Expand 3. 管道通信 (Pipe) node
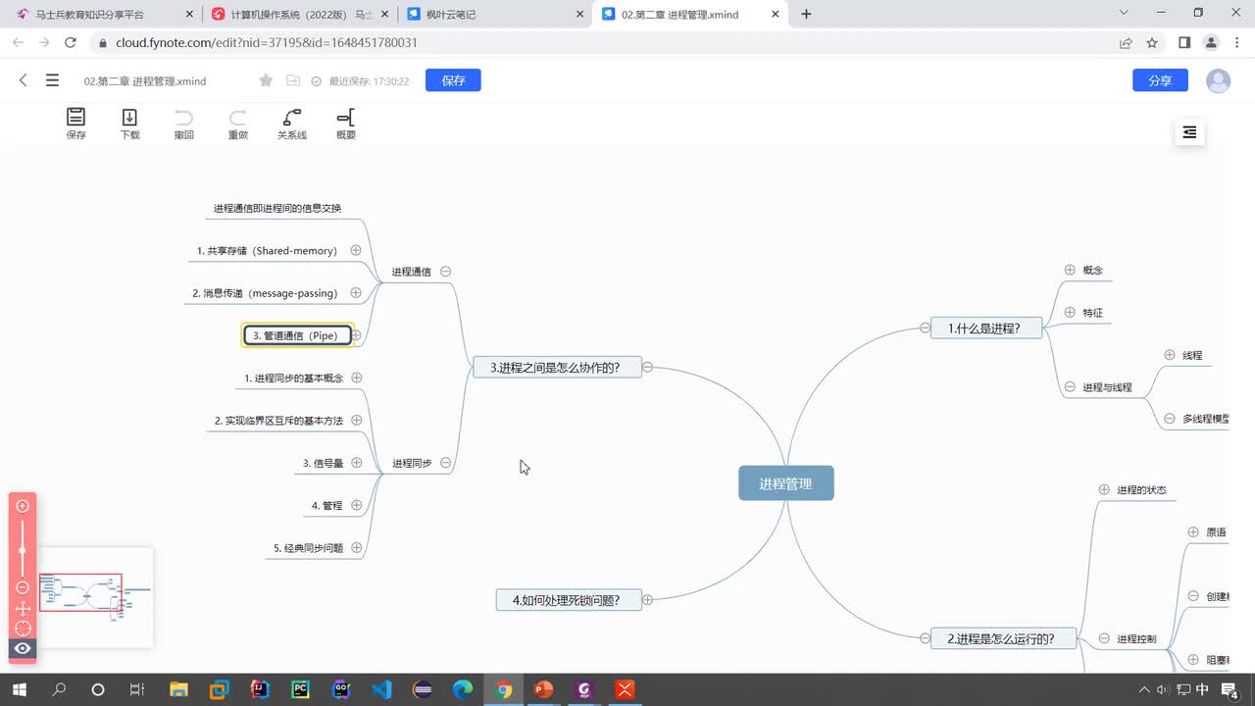This screenshot has height=706, width=1255. click(x=357, y=335)
